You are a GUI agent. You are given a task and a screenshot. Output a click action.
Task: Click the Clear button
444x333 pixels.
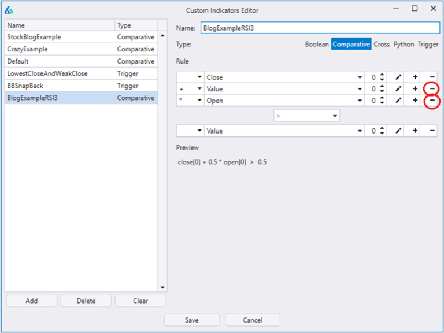click(140, 301)
